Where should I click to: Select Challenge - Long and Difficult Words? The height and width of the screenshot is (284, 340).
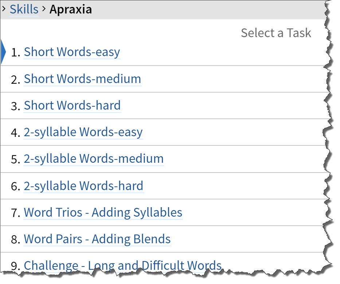[122, 265]
